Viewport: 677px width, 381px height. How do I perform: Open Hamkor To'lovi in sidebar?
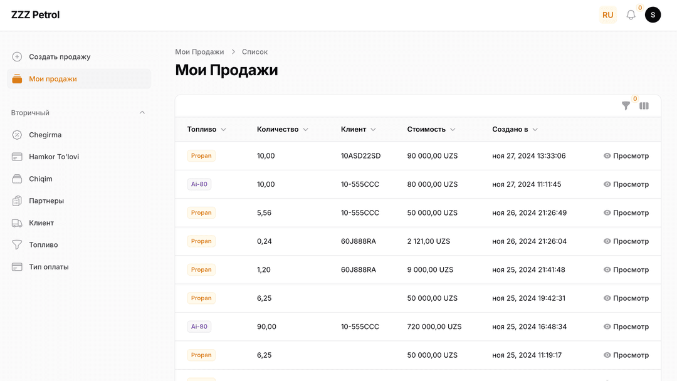tap(53, 157)
